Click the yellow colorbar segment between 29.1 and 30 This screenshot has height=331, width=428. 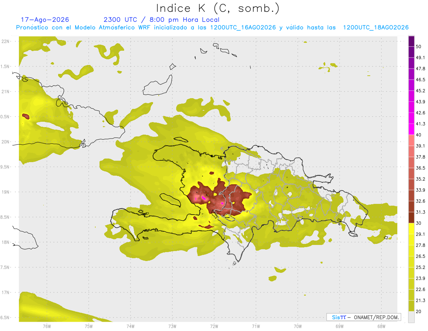pos(411,229)
